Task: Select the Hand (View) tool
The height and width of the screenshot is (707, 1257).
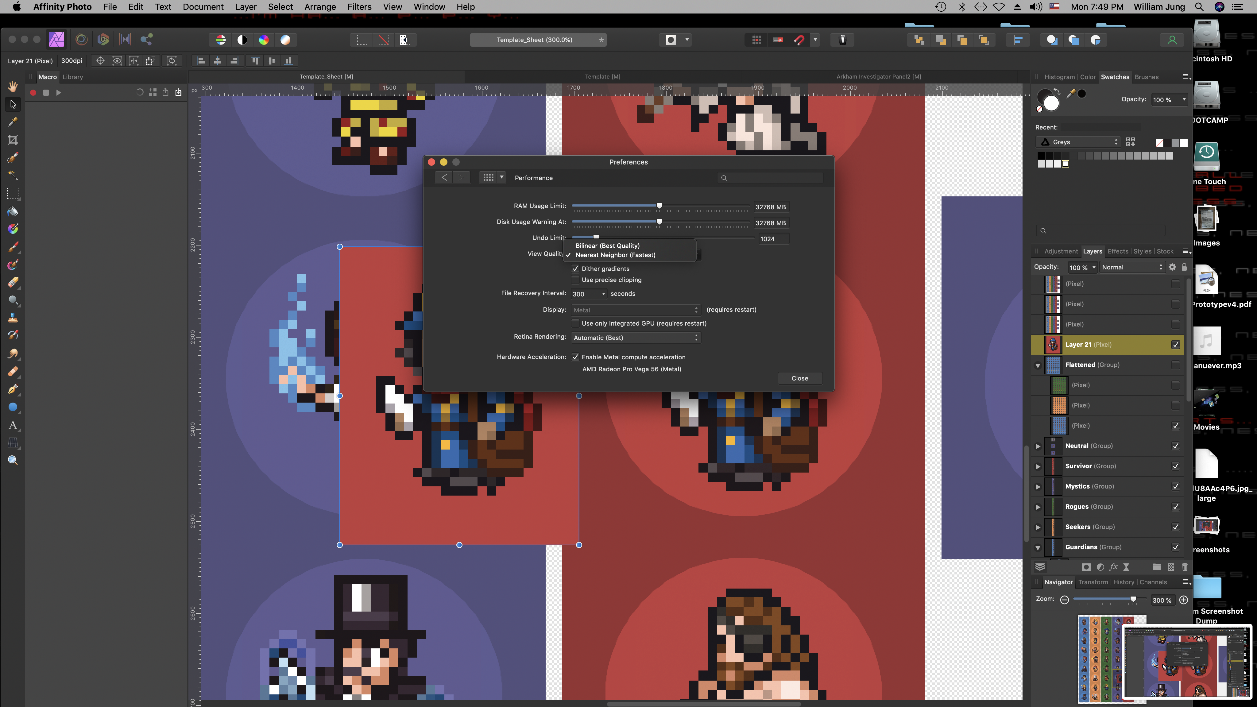Action: (13, 86)
